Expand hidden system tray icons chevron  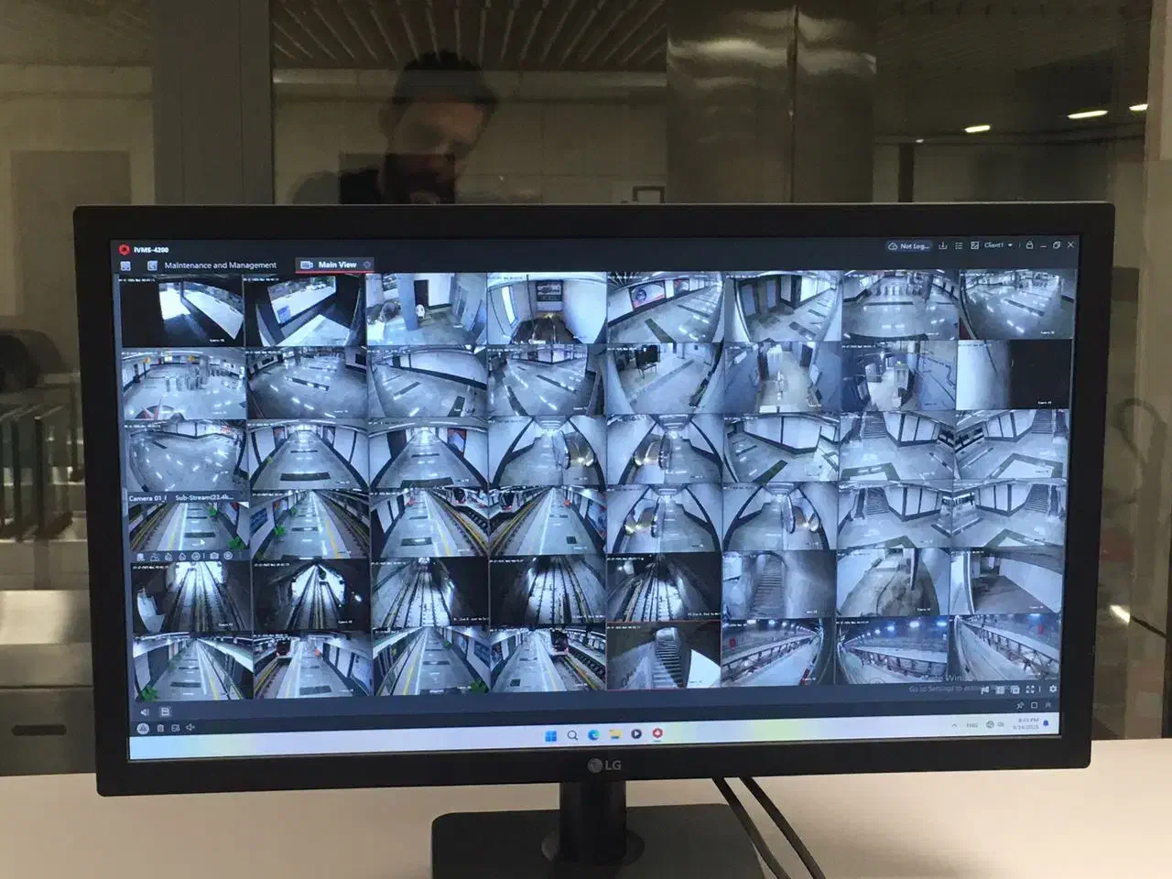coord(955,725)
